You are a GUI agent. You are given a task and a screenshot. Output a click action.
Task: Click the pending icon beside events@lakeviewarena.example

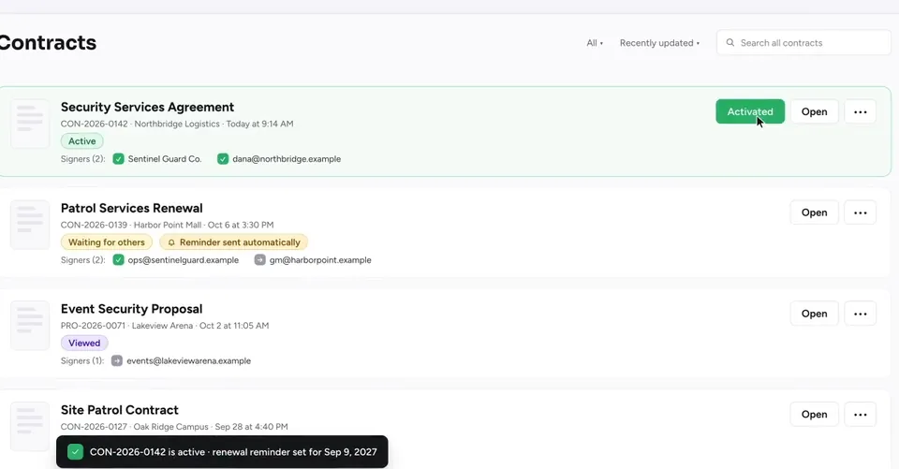[117, 360]
